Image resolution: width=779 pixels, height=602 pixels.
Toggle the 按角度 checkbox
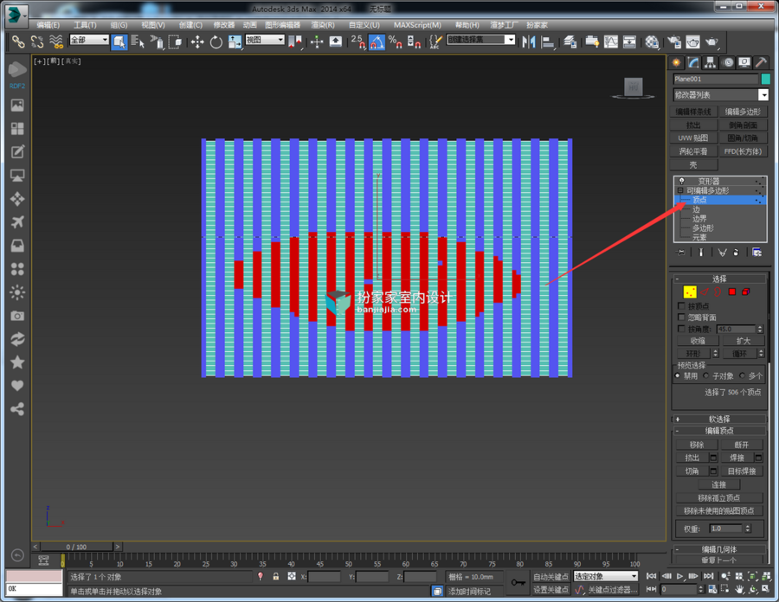[x=682, y=329]
